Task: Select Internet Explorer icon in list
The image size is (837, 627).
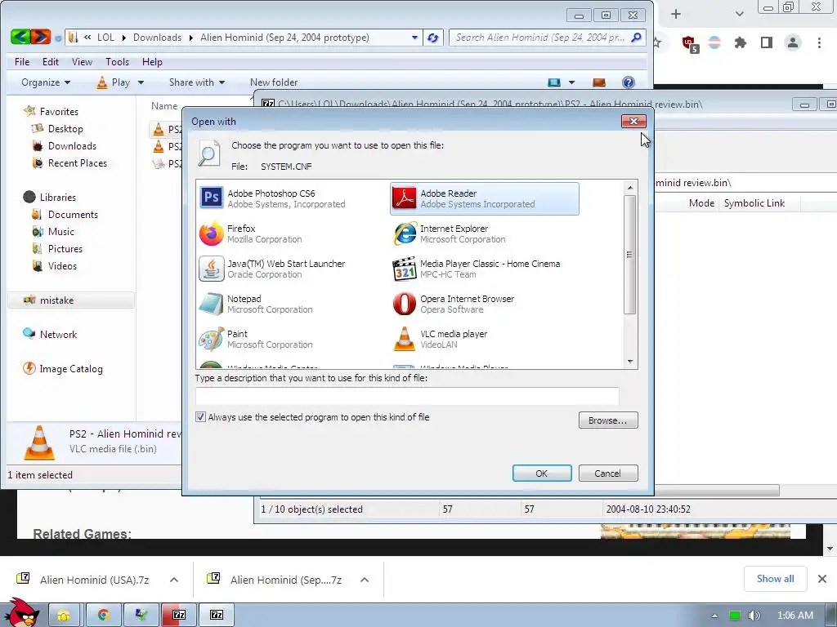Action: tap(405, 233)
